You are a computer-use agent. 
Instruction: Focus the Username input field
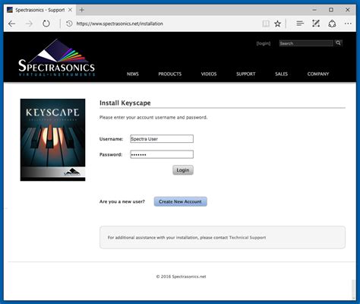click(x=162, y=139)
